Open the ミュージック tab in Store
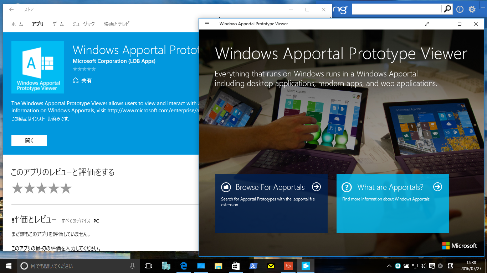This screenshot has width=487, height=273. click(84, 24)
